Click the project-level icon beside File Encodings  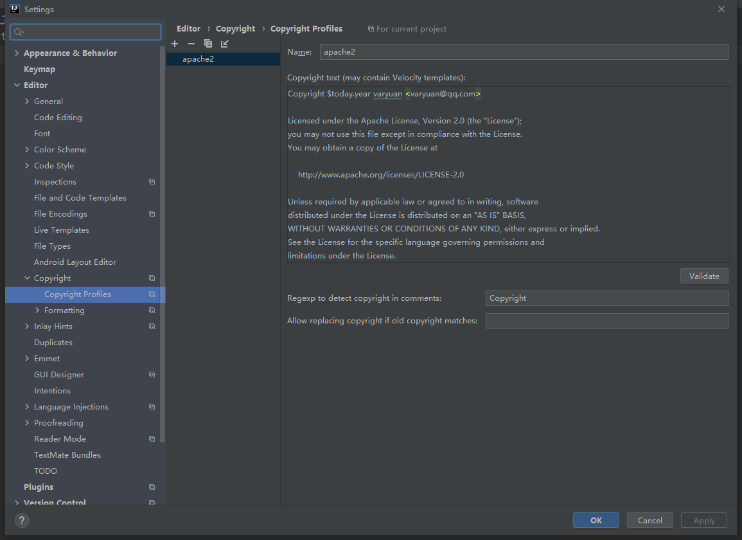tap(152, 214)
